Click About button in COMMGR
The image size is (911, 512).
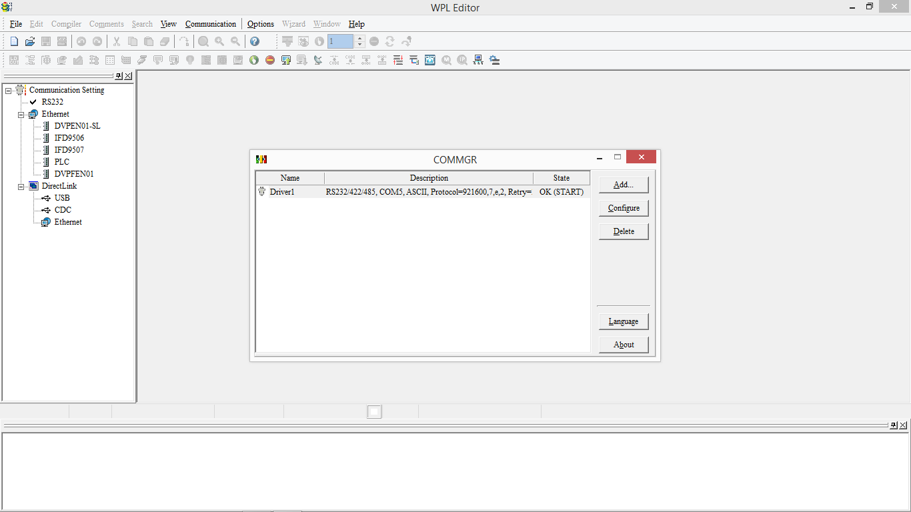(624, 345)
